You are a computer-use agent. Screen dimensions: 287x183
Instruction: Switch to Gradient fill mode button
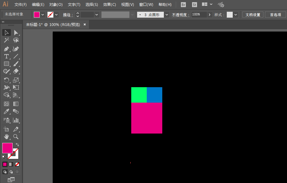[x=11, y=164]
